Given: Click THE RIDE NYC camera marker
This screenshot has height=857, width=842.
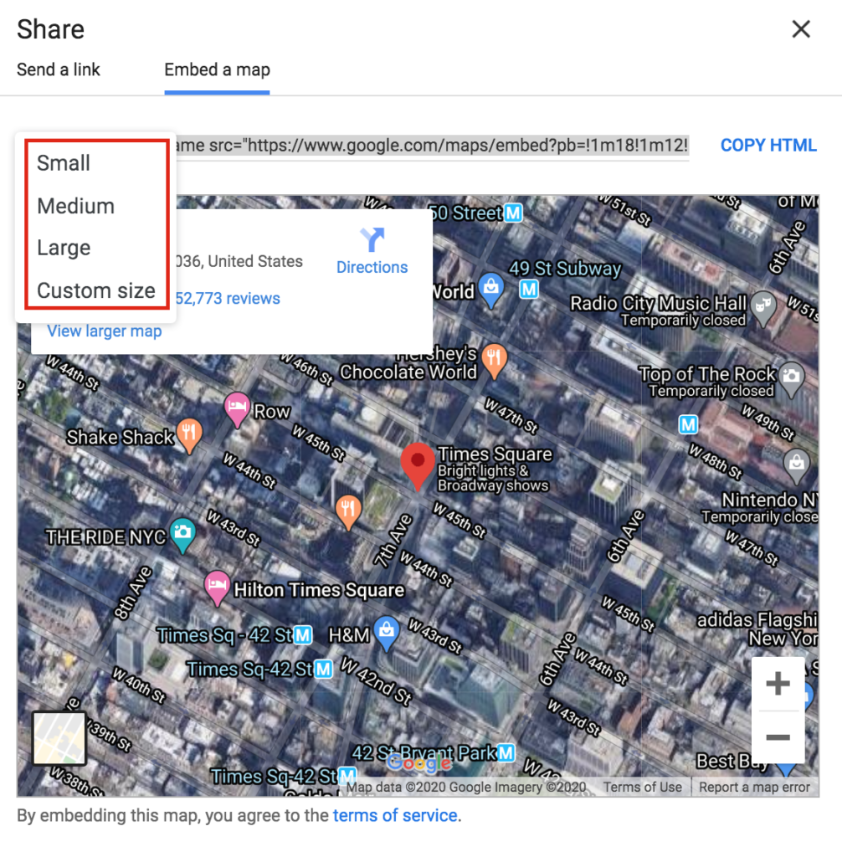Looking at the screenshot, I should [x=182, y=535].
